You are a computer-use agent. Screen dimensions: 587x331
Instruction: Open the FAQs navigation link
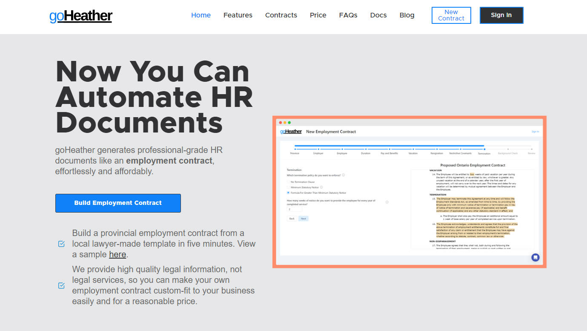click(x=348, y=15)
